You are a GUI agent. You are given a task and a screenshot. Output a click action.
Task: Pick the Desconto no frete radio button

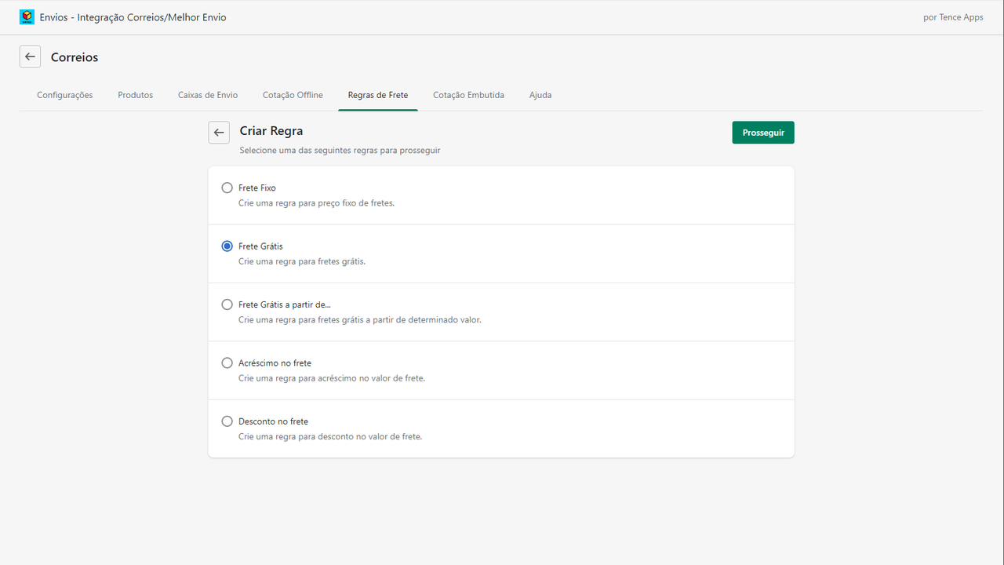(227, 421)
